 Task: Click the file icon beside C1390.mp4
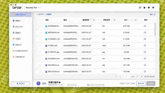[46, 46]
